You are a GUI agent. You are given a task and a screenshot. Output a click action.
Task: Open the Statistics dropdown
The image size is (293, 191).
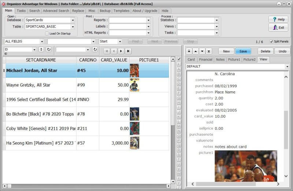216,20
